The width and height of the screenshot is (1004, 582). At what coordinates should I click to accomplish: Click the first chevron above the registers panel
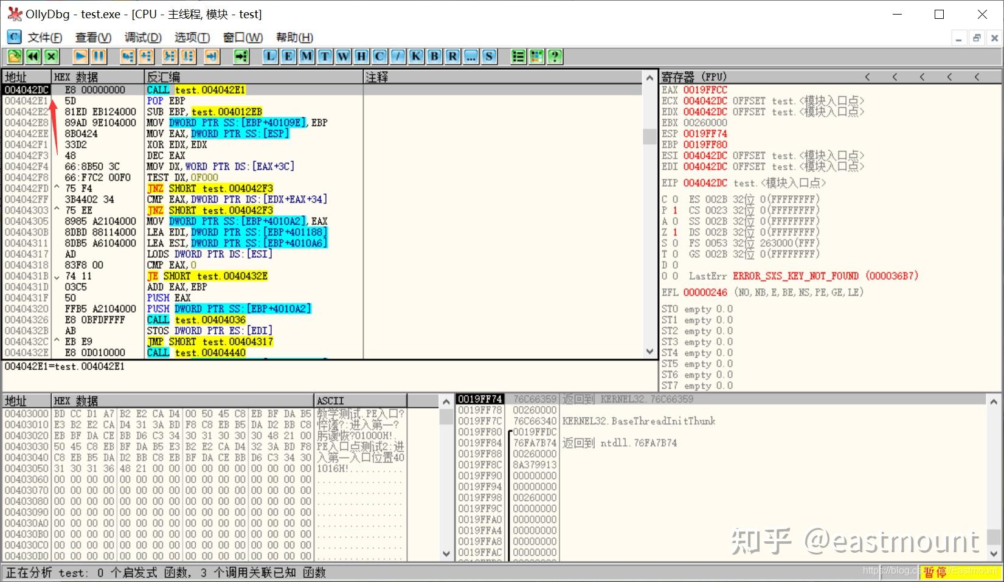tap(868, 77)
